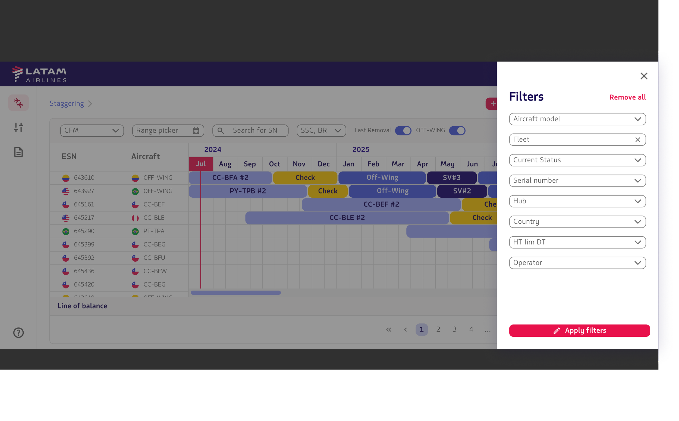Image resolution: width=679 pixels, height=421 pixels.
Task: Go to page 2
Action: point(438,330)
